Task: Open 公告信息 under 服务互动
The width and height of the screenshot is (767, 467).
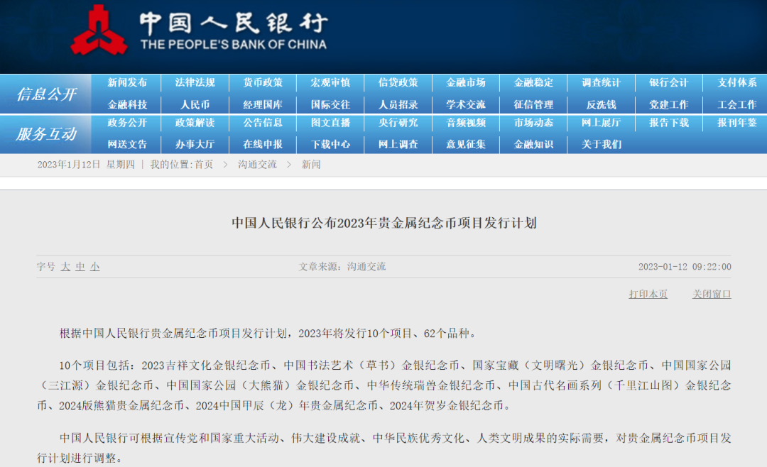Action: tap(263, 123)
